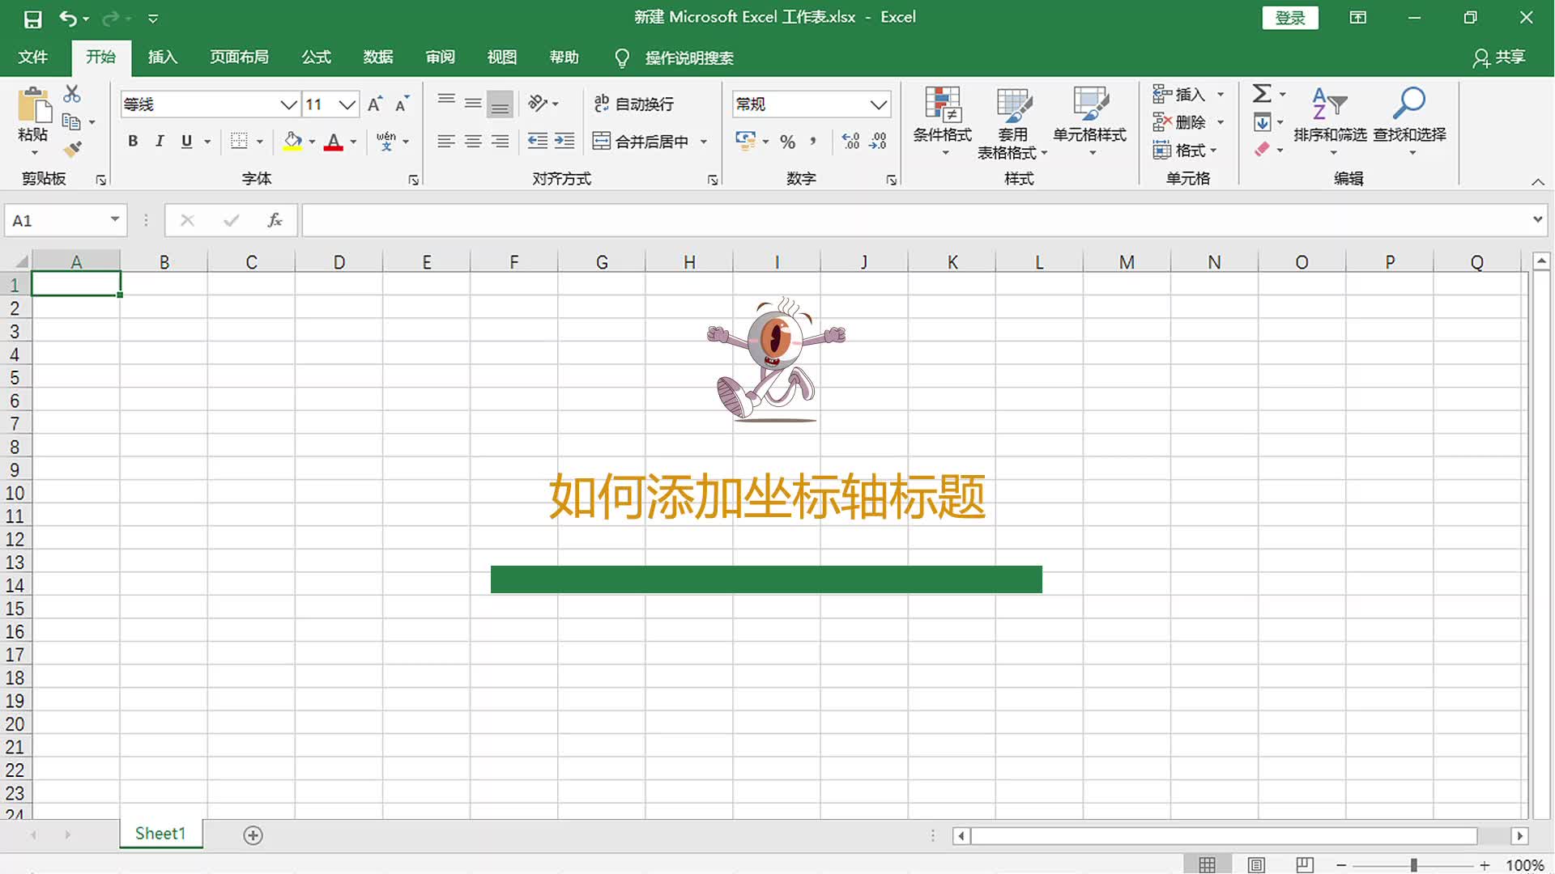This screenshot has width=1555, height=874.
Task: Switch to the 插入 ribbon tab
Action: [x=162, y=57]
